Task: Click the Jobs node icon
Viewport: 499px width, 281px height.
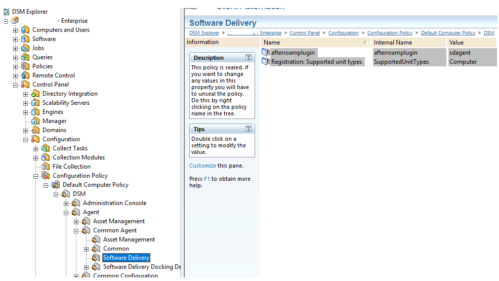Action: point(25,48)
